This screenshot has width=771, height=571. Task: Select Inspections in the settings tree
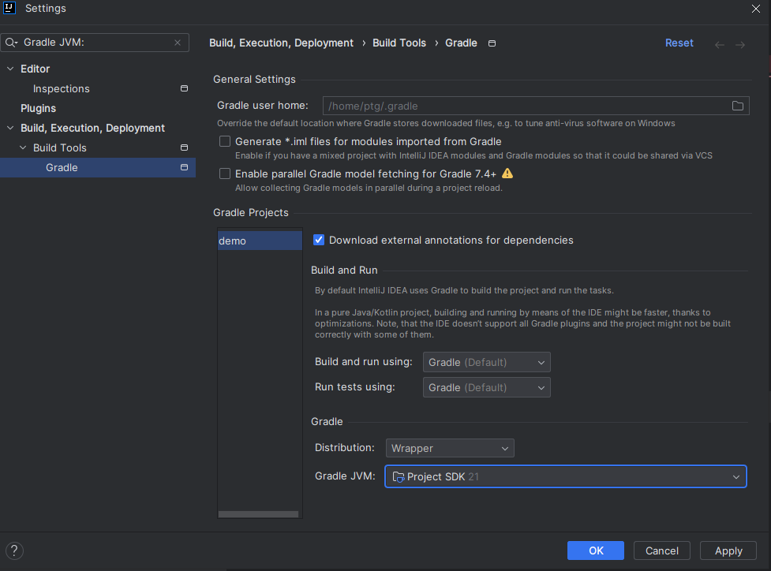tap(61, 88)
